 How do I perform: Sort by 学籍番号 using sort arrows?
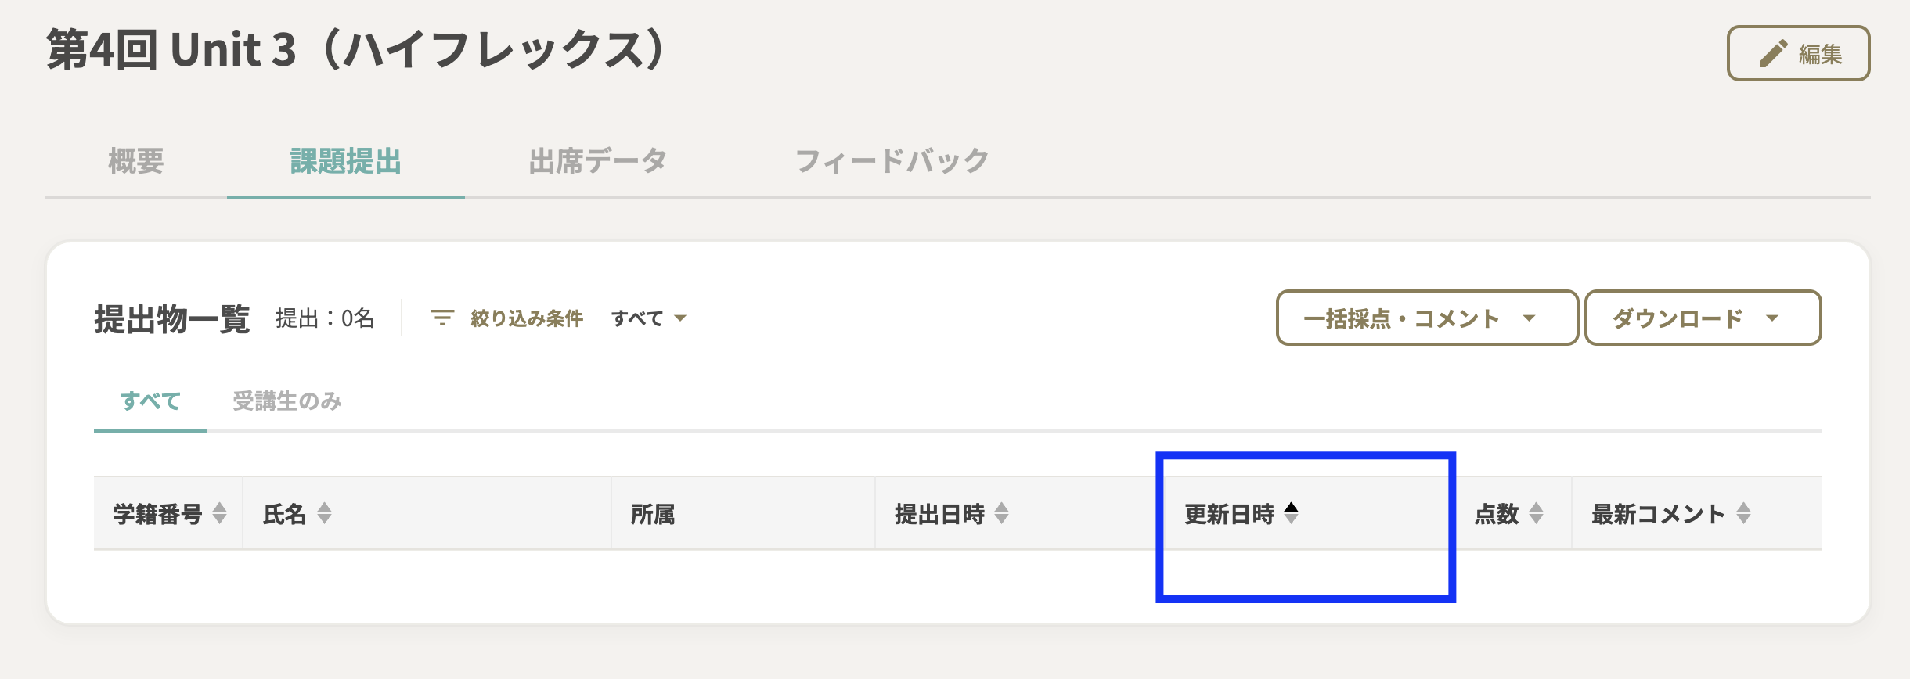click(x=220, y=513)
